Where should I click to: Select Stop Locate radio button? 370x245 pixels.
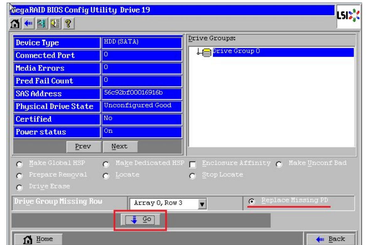coord(193,176)
